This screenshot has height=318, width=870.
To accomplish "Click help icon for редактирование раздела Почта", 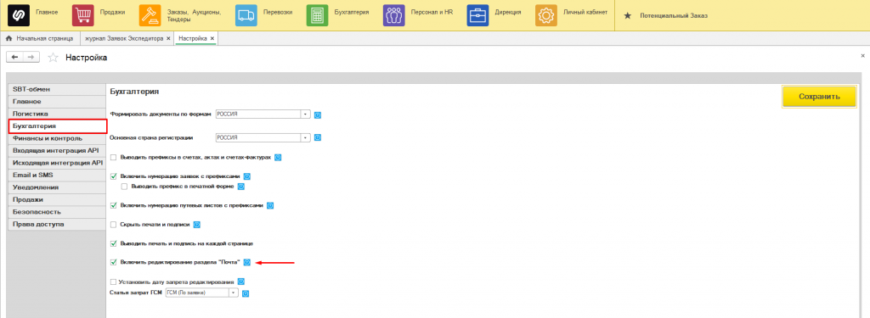I will point(247,262).
